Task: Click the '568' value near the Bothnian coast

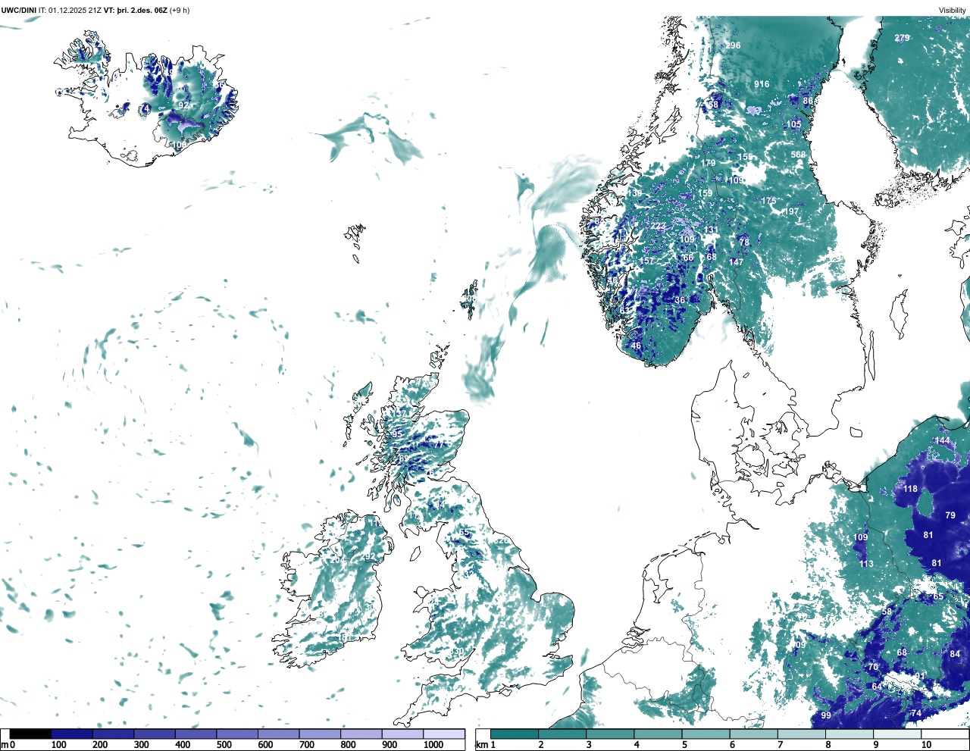Action: 798,155
